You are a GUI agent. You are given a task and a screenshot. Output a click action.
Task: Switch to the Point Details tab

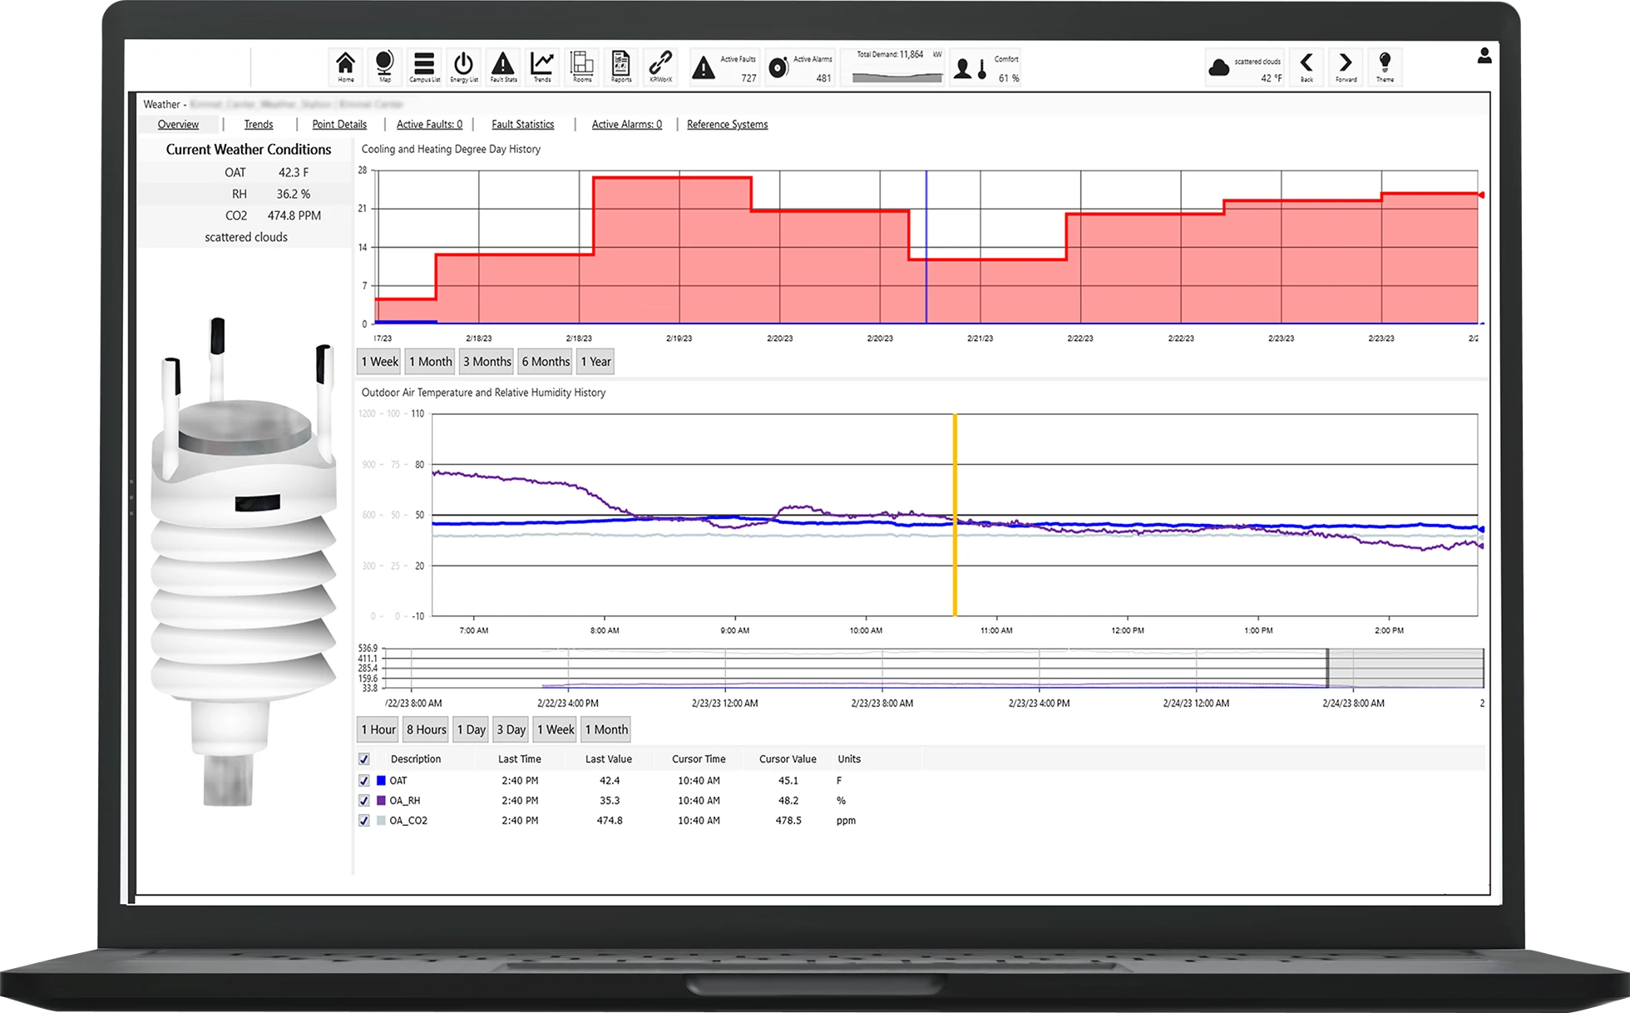[339, 125]
